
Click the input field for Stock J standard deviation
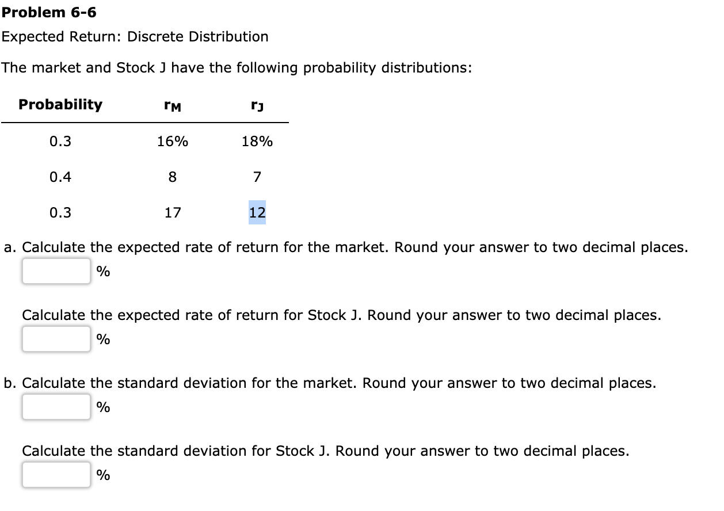click(55, 475)
